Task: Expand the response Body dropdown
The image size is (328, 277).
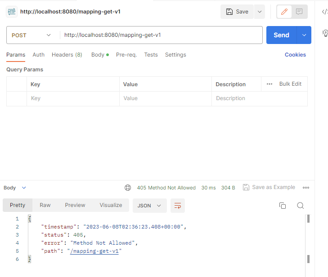Action: click(x=15, y=188)
